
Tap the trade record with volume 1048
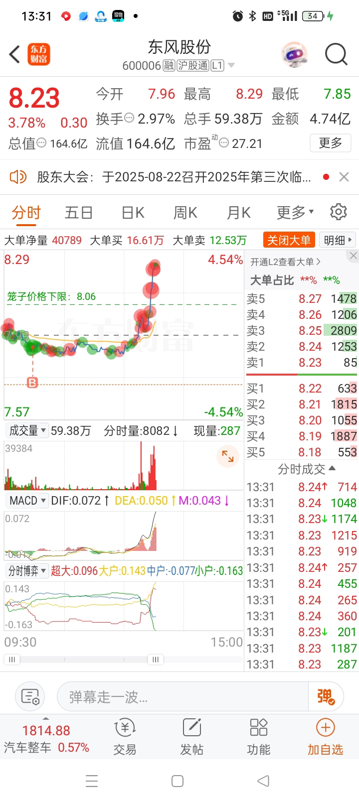[302, 503]
